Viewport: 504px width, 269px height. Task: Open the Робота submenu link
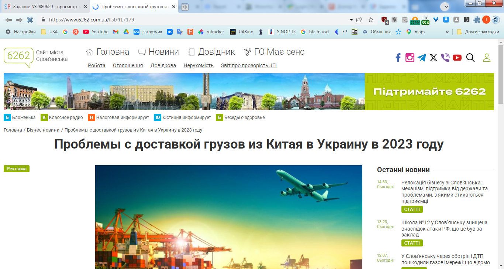pyautogui.click(x=97, y=66)
